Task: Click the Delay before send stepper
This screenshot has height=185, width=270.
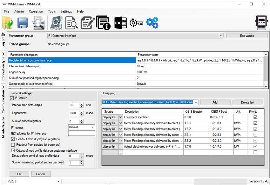Action: pyautogui.click(x=82, y=156)
